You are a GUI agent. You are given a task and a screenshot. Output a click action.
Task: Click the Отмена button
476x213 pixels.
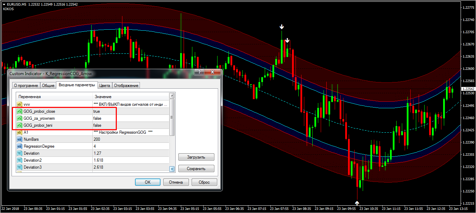tap(176, 182)
